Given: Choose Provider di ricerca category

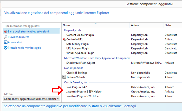Looking at the screenshot, I should 18,37.
